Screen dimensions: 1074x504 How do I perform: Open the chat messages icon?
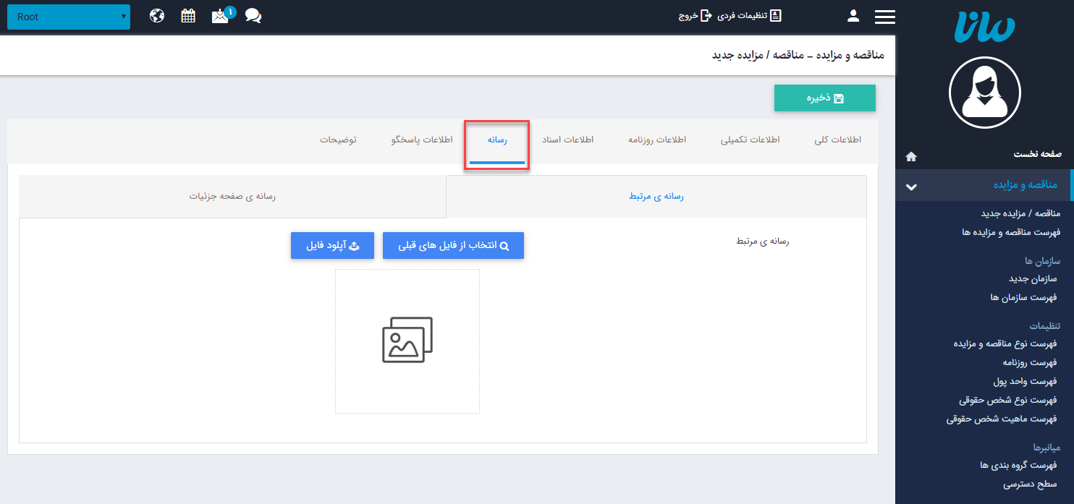[253, 15]
